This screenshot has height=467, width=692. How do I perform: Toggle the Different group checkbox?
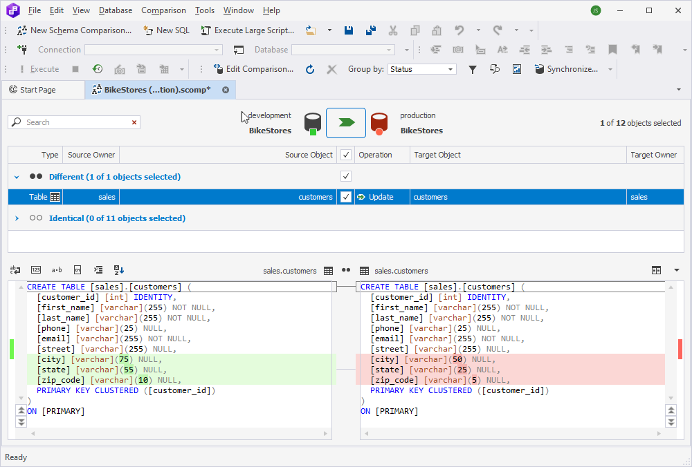(x=346, y=176)
